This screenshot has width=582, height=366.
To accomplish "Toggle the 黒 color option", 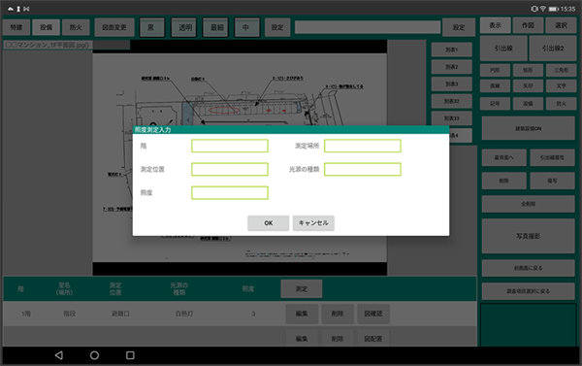I will pyautogui.click(x=152, y=27).
